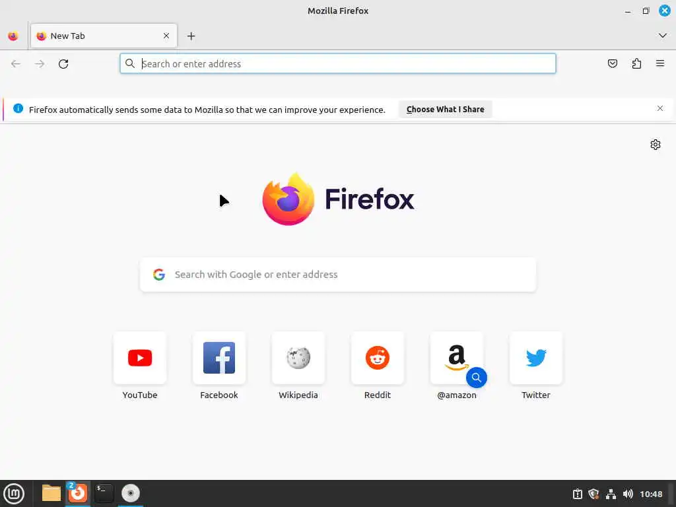Open the network connection tray icon
Screen dimensions: 676x507
click(x=611, y=494)
